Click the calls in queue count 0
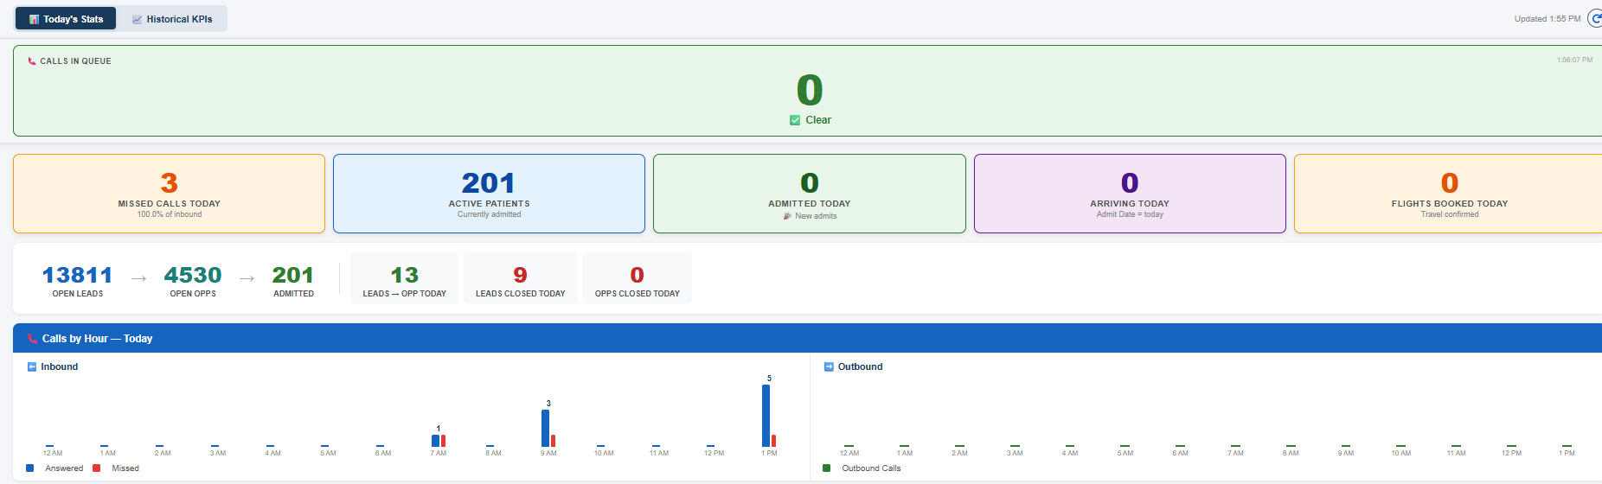The height and width of the screenshot is (484, 1602). (x=810, y=90)
